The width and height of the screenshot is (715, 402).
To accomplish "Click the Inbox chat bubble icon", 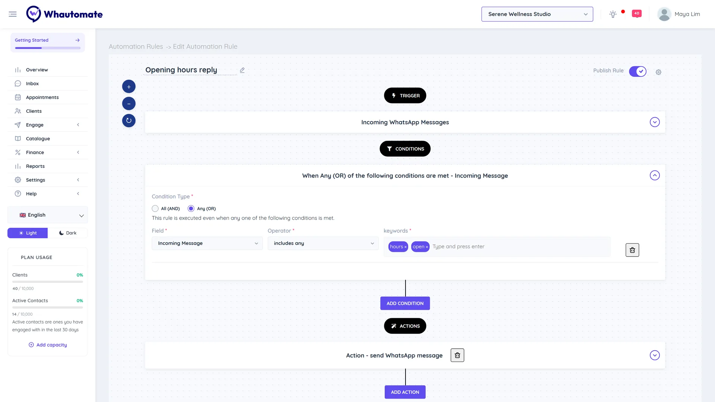I will click(x=18, y=84).
